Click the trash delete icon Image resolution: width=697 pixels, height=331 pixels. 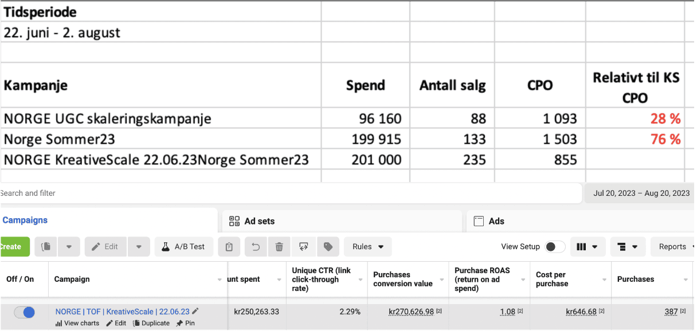(279, 247)
